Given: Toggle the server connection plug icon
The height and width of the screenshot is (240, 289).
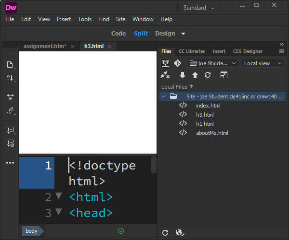Looking at the screenshot, I should (x=165, y=75).
